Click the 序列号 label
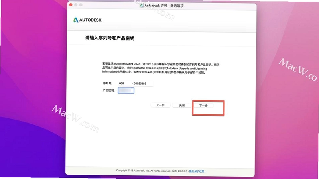Image resolution: width=319 pixels, height=179 pixels. [x=107, y=83]
